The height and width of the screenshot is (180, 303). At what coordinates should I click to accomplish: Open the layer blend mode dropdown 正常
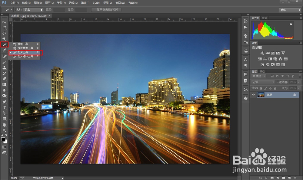[x=263, y=82]
